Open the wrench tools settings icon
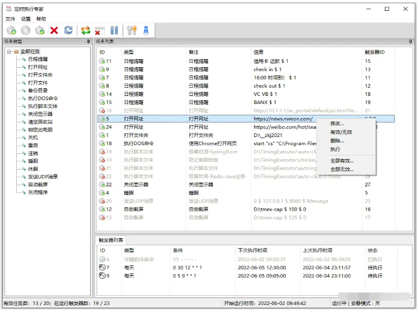Image resolution: width=419 pixels, height=312 pixels. [131, 31]
